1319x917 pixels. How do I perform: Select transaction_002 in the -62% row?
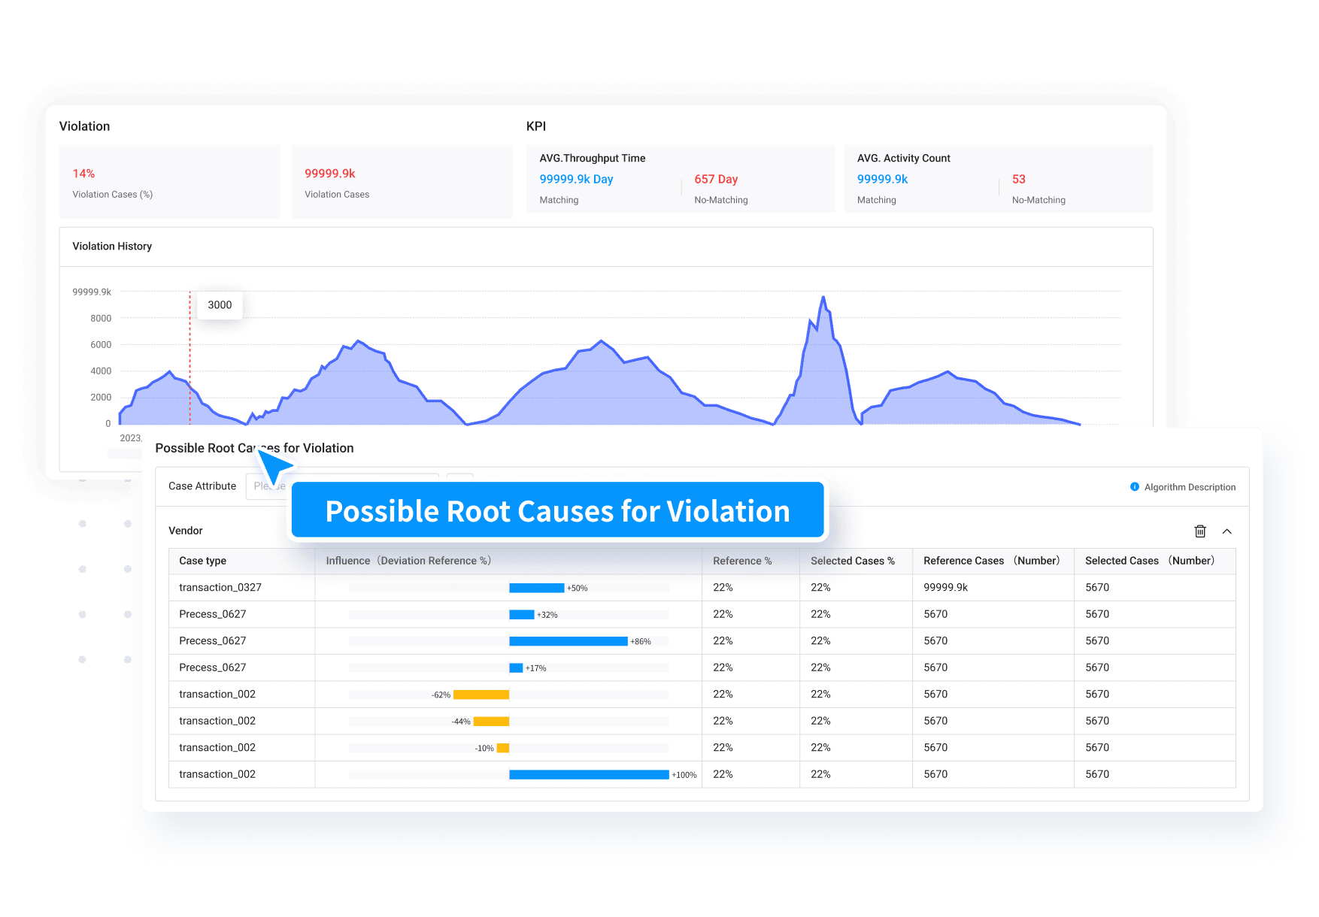217,695
